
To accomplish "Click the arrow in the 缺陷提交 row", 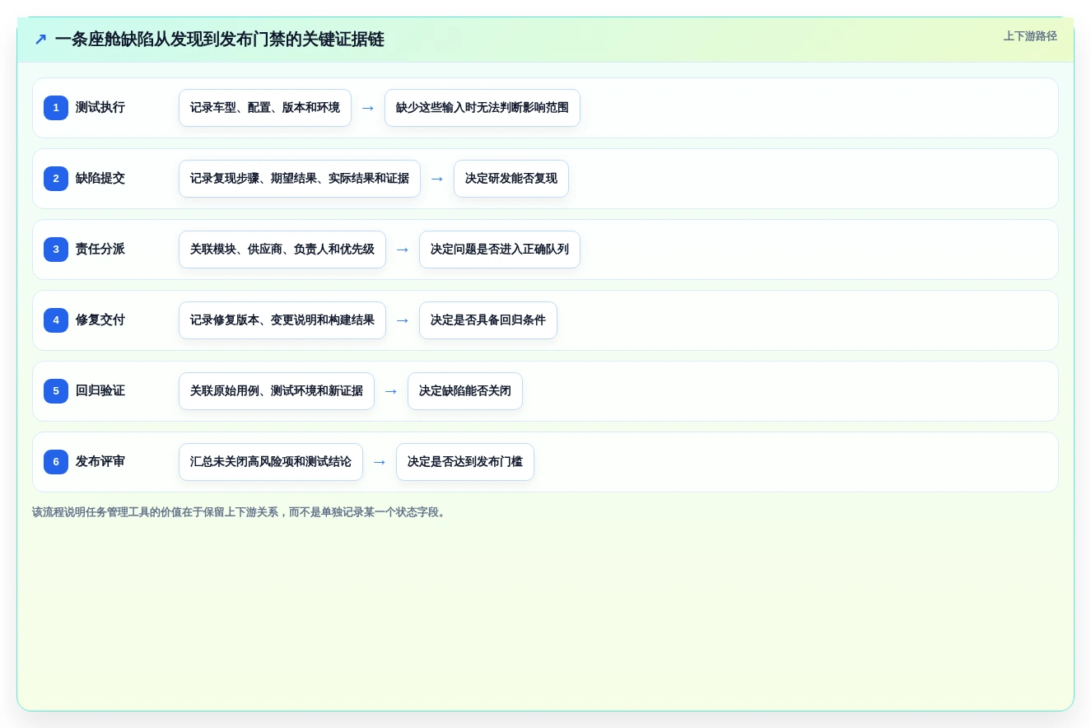I will point(437,179).
